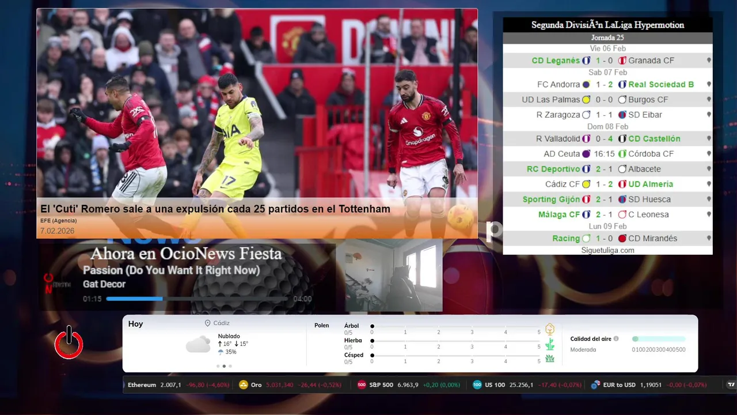Click the US 100 ticker badge
This screenshot has height=415, width=737.
click(x=477, y=385)
